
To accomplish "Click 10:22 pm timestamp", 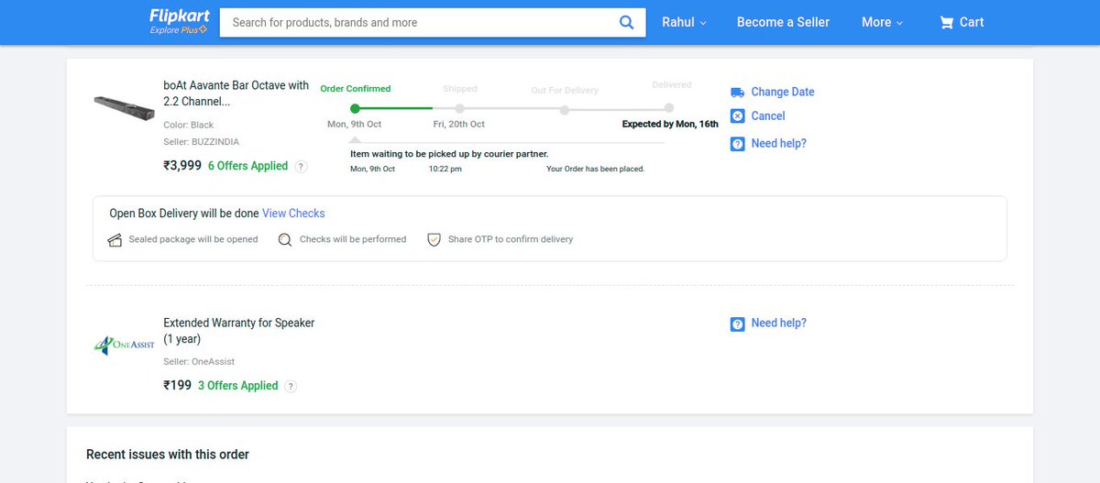I will click(445, 169).
